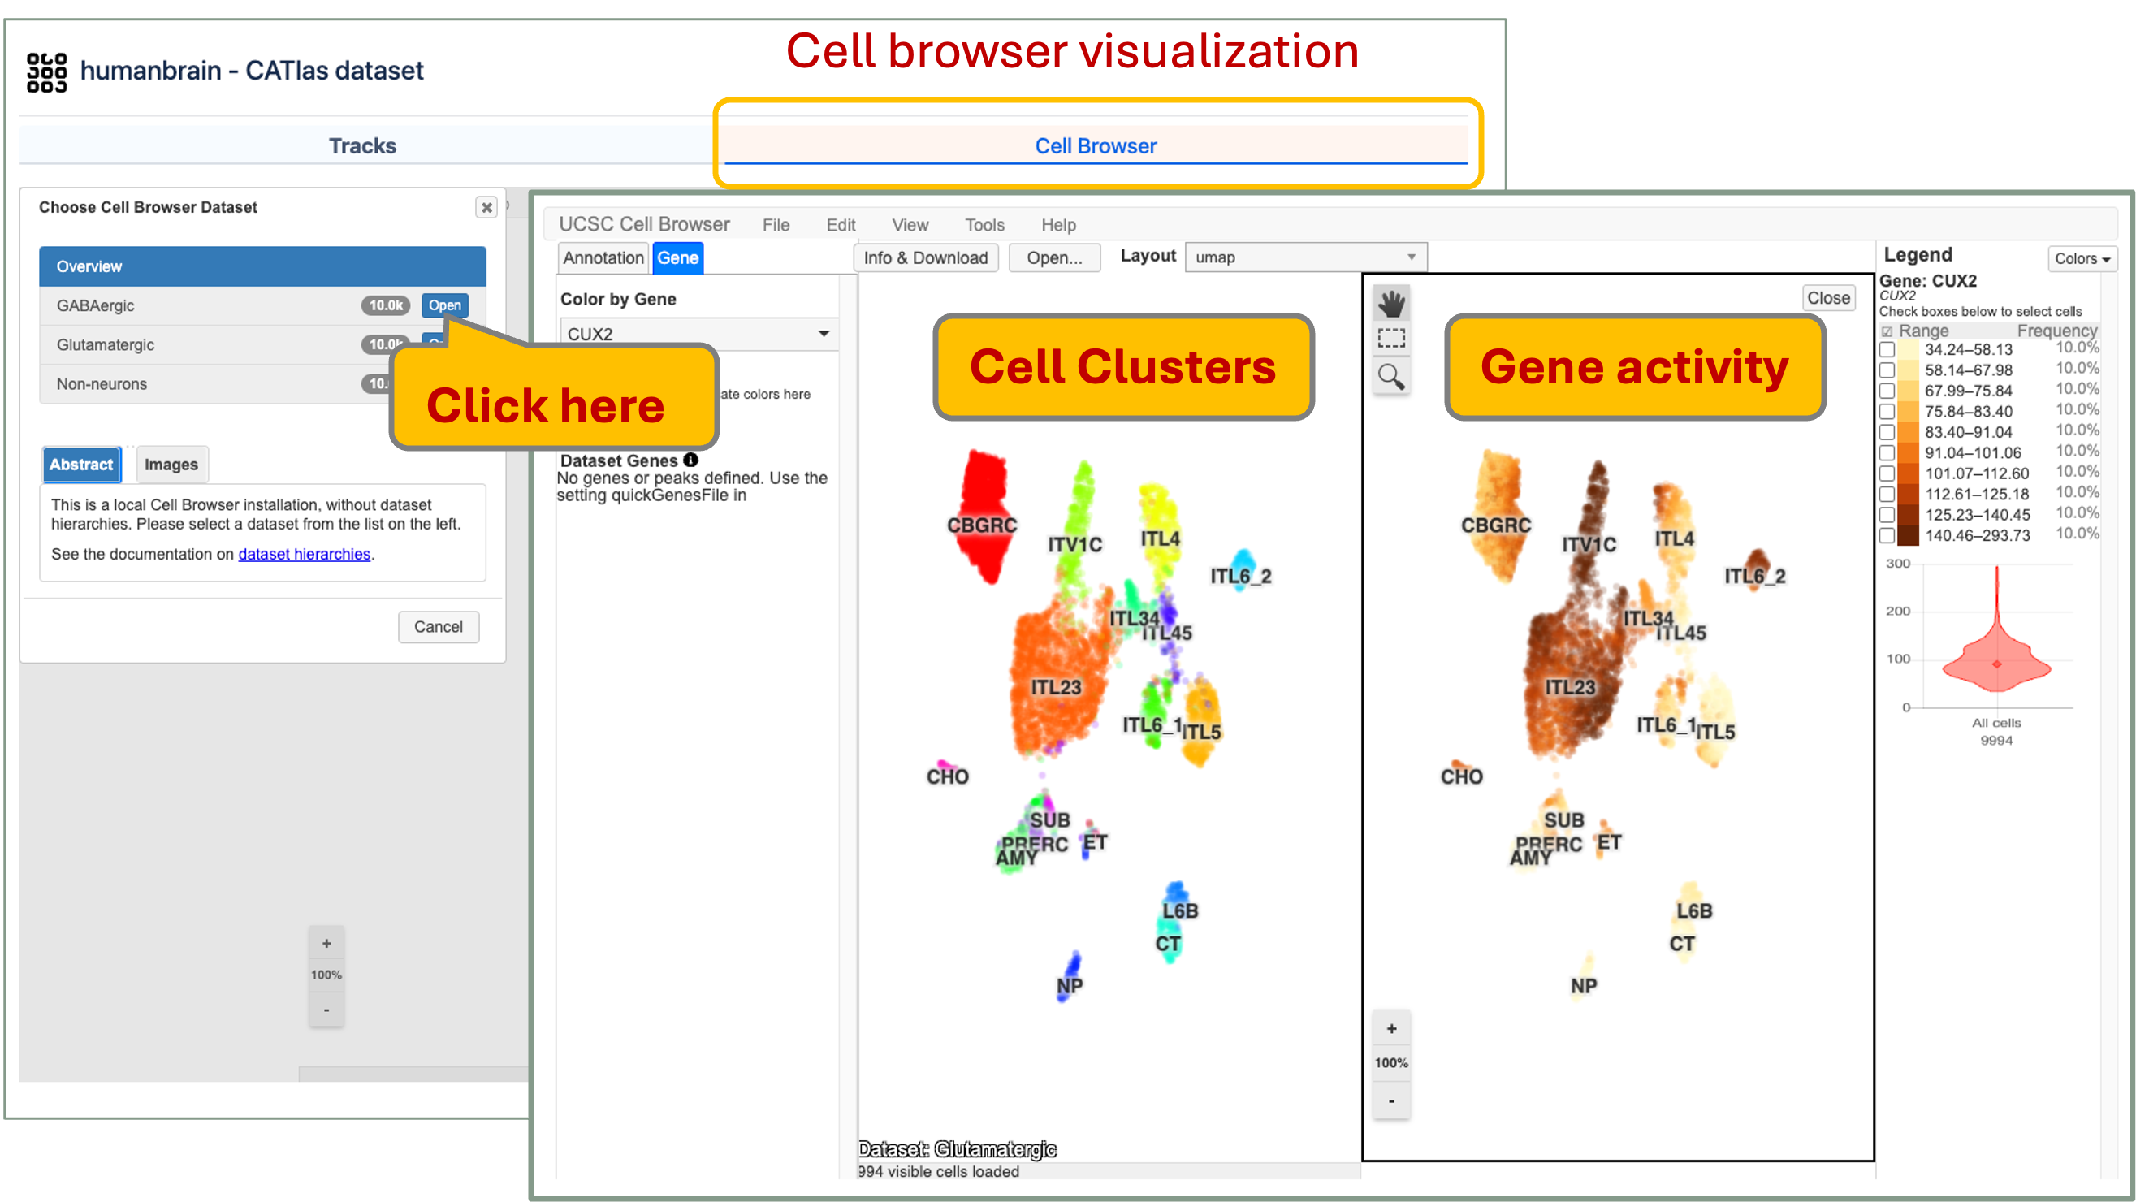Check the 75.84–83.40 range box
This screenshot has height=1202, width=2136.
pyautogui.click(x=1887, y=412)
